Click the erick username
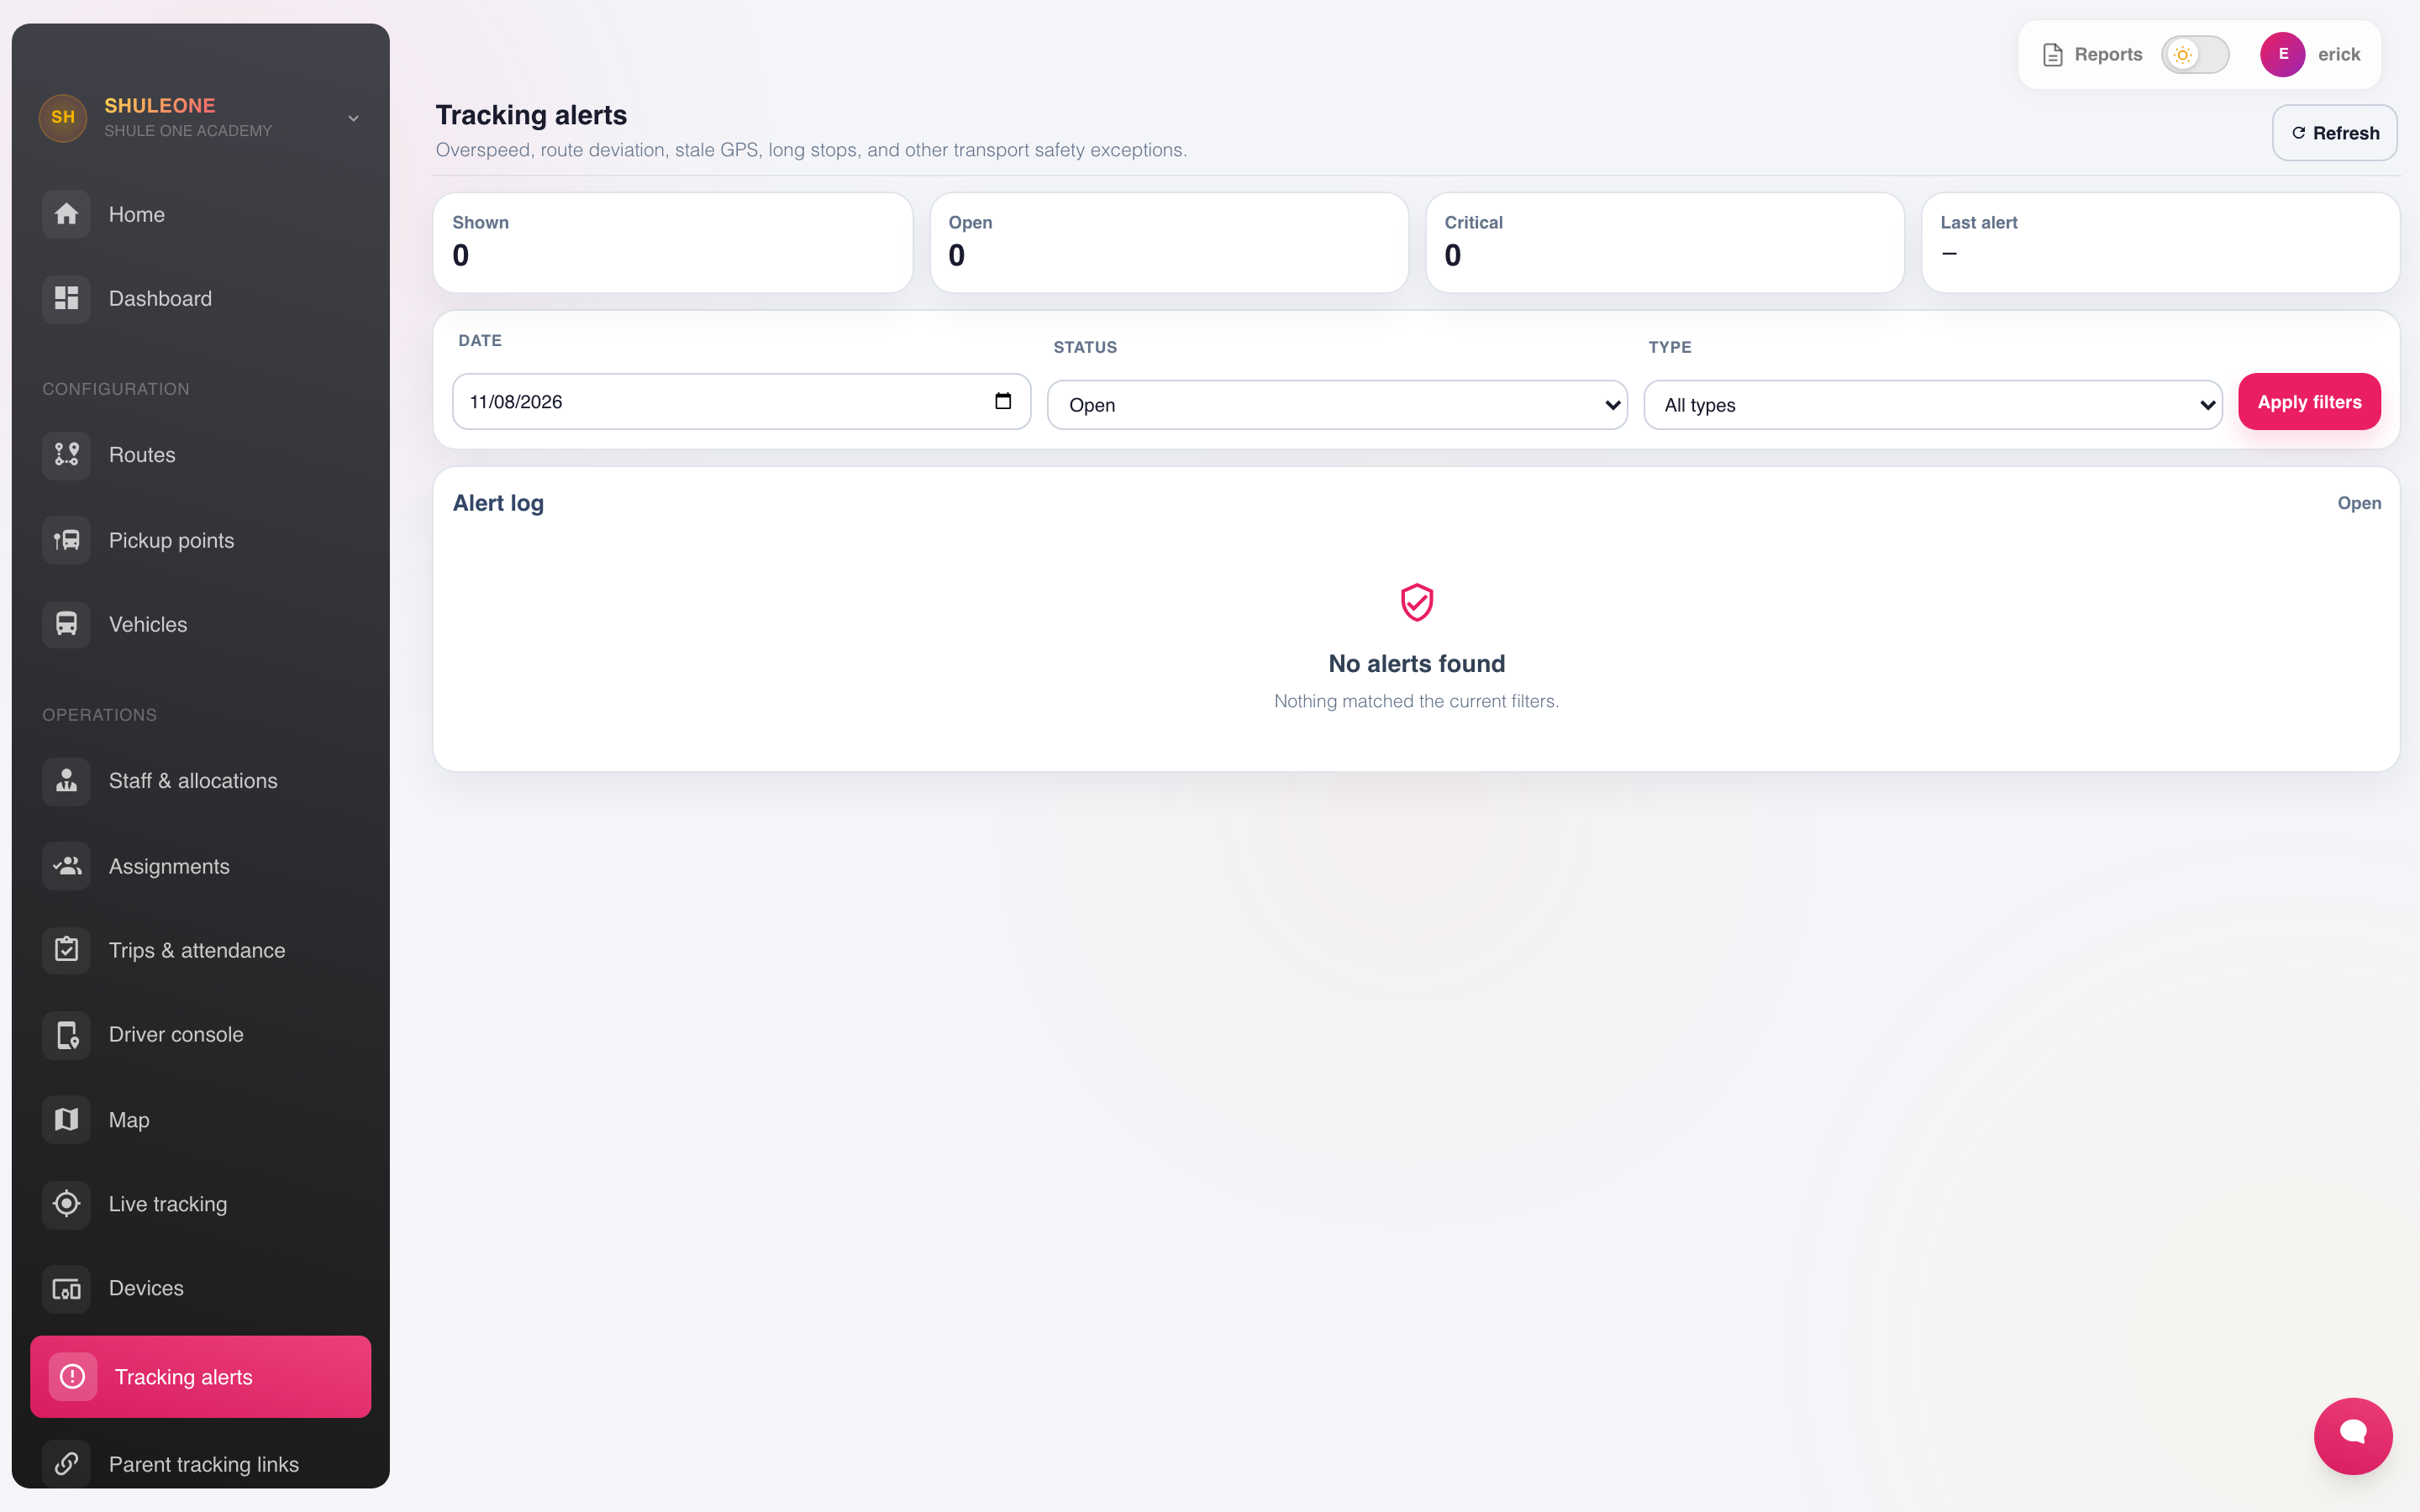 click(2339, 55)
